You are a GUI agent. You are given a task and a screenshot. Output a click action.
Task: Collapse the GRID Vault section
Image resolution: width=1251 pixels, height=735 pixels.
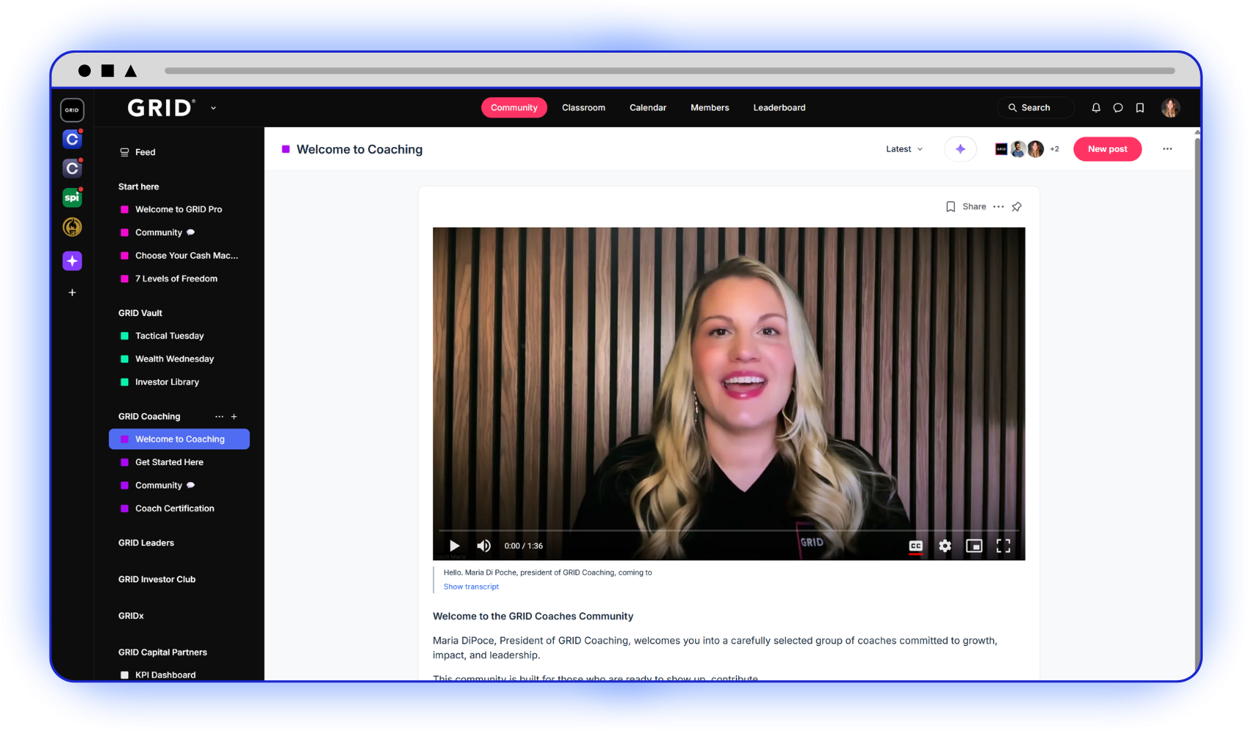pyautogui.click(x=140, y=313)
